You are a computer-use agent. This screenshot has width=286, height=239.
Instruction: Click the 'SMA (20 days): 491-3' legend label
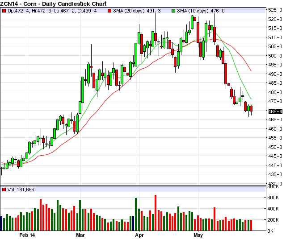pyautogui.click(x=137, y=11)
